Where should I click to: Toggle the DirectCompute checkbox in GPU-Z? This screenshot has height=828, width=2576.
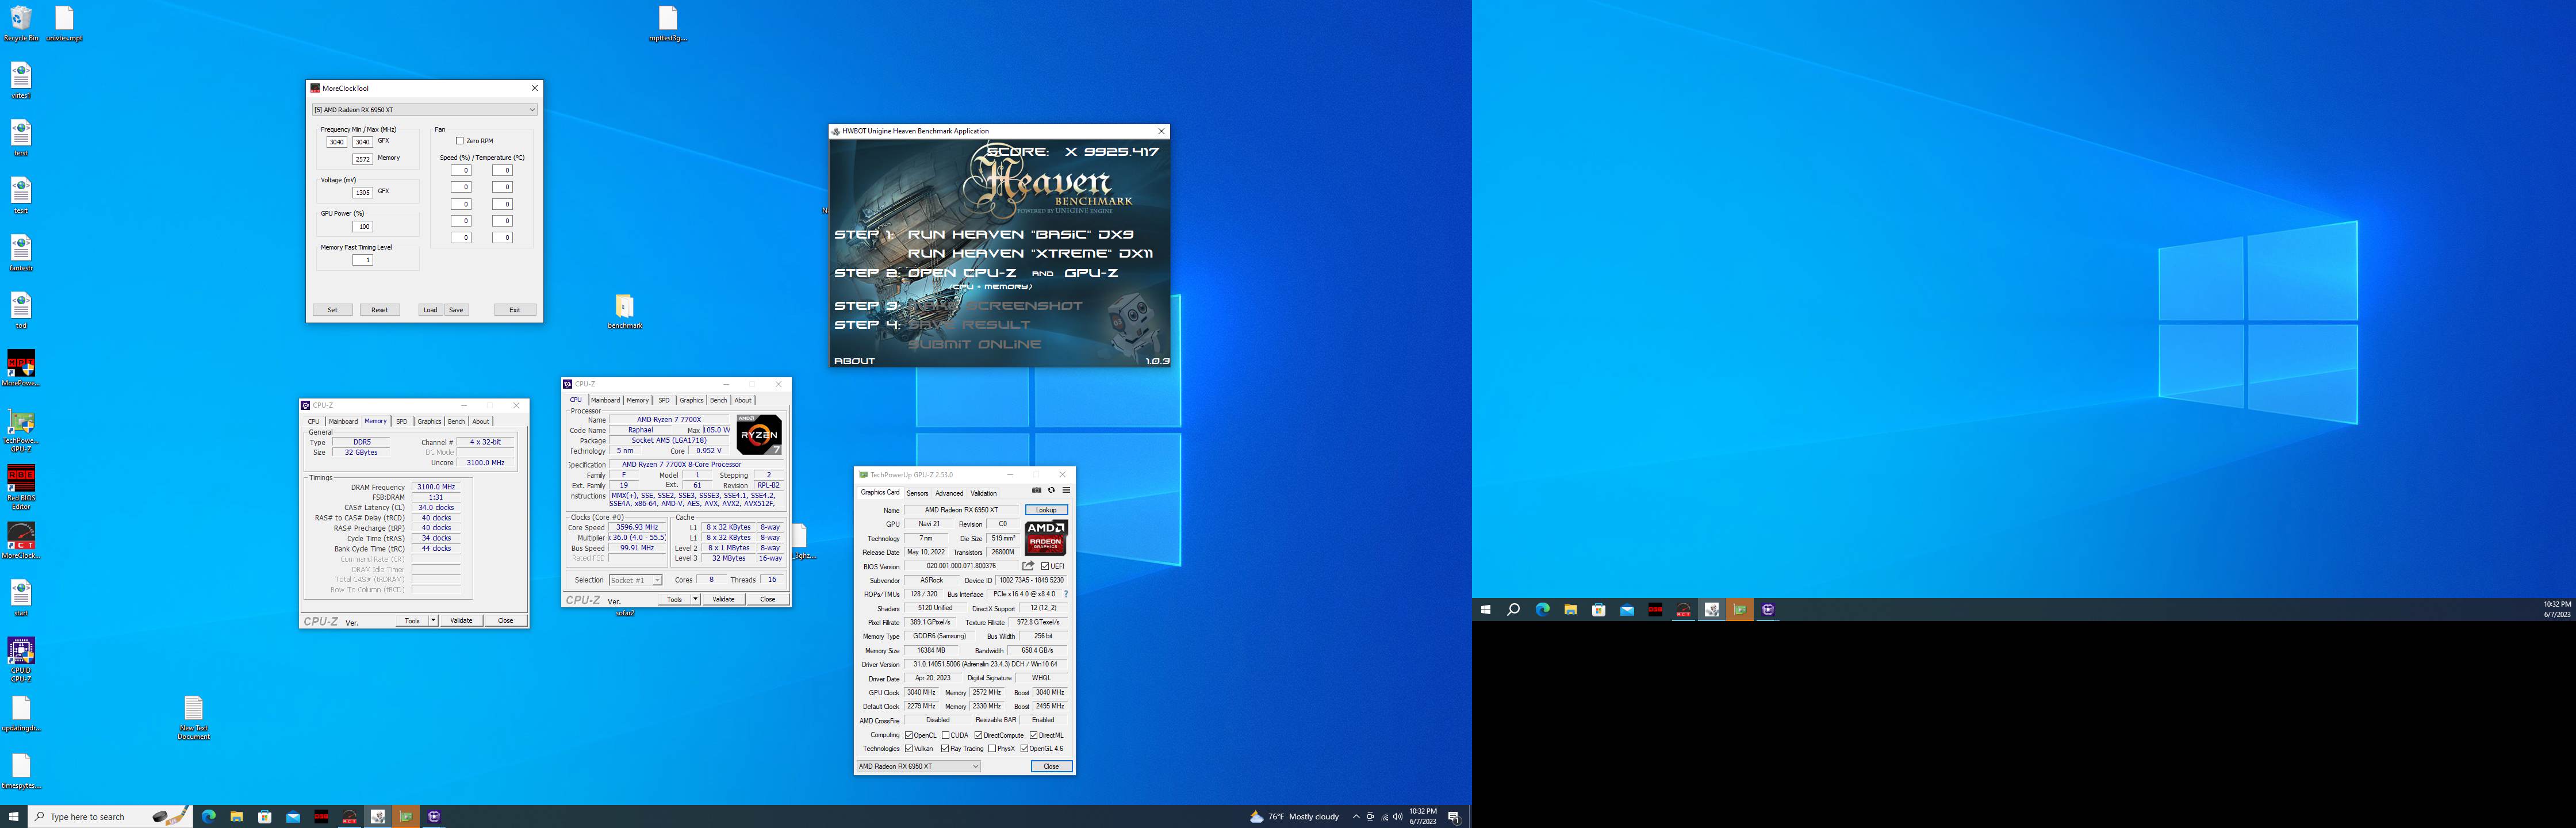[x=978, y=735]
